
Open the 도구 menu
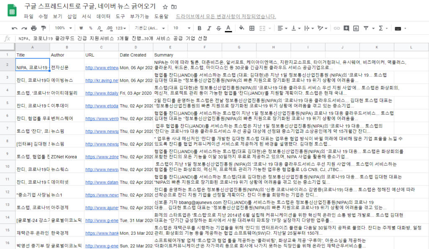pos(120,16)
